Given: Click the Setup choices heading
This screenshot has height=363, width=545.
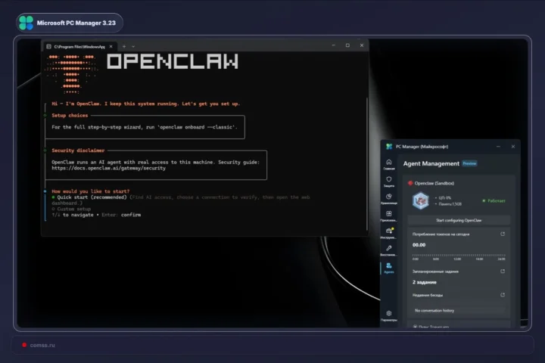Looking at the screenshot, I should (70, 115).
